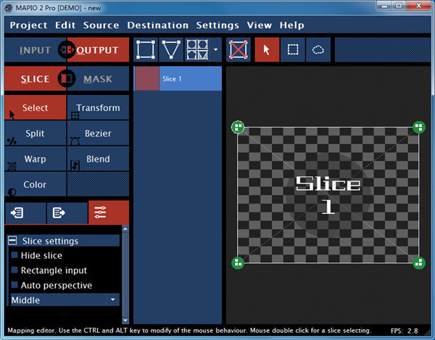Select the arrow pointer tool
This screenshot has width=435, height=340.
pos(267,50)
